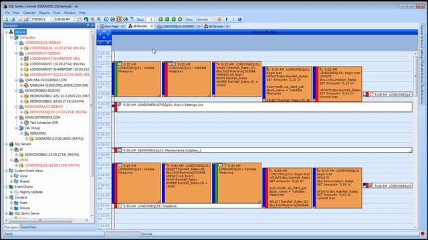The width and height of the screenshot is (428, 240).
Task: Select the Nightly Updates event chain
Action: click(x=31, y=192)
